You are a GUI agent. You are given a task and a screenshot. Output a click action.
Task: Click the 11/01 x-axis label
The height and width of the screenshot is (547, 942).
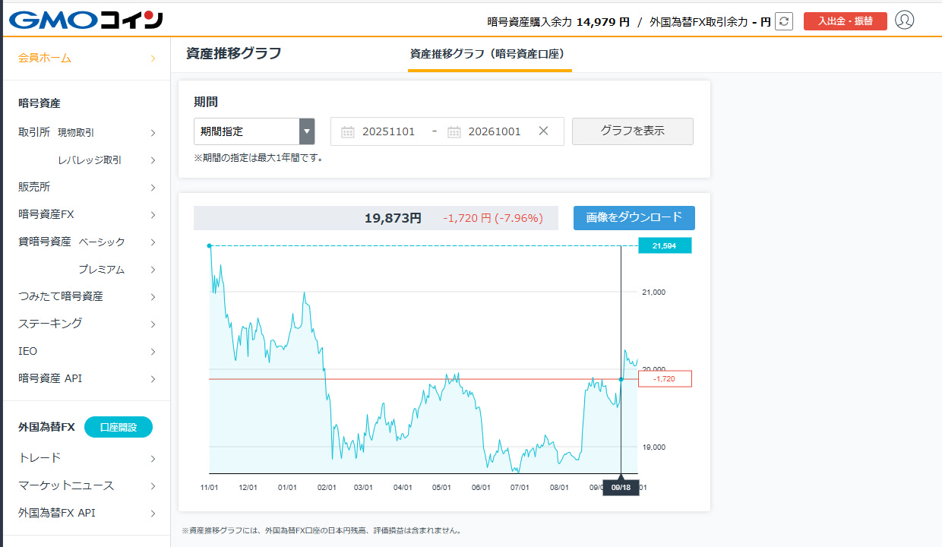click(x=209, y=488)
